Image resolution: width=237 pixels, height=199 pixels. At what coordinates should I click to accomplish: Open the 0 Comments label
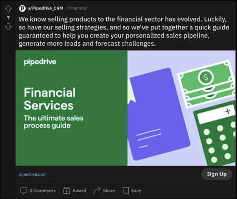point(43,191)
